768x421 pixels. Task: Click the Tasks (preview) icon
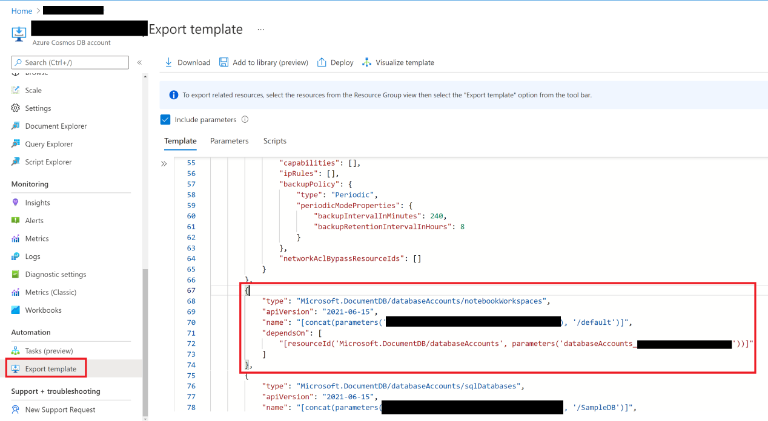(16, 351)
